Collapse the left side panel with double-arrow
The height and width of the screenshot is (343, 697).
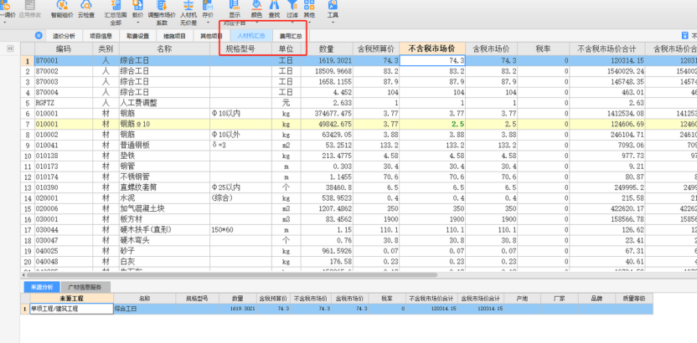[10, 49]
